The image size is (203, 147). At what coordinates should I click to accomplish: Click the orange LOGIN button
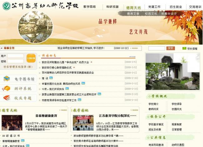point(31,58)
